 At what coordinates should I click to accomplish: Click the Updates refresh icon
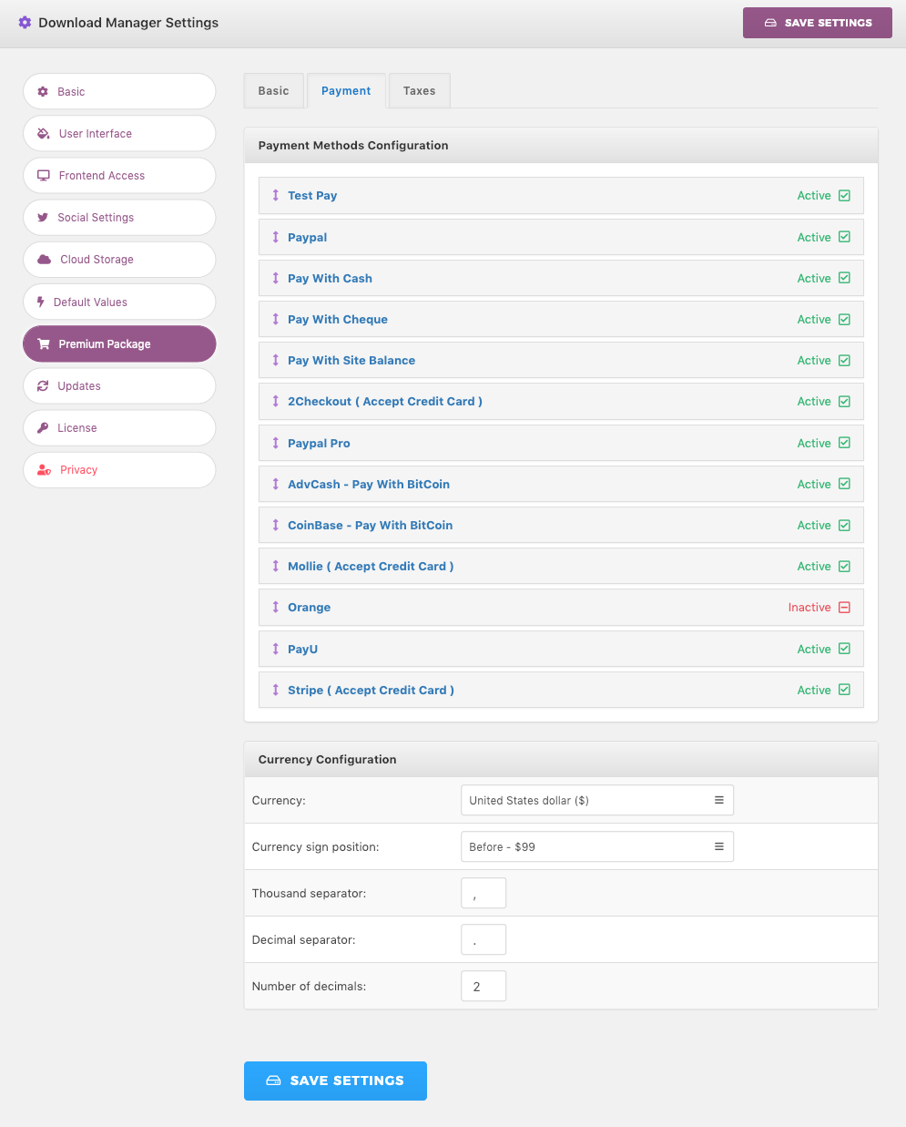(x=43, y=385)
